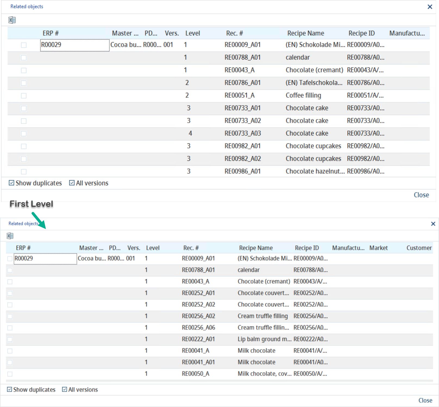
Task: Click the Vers. column header in the lower table
Action: pos(134,248)
